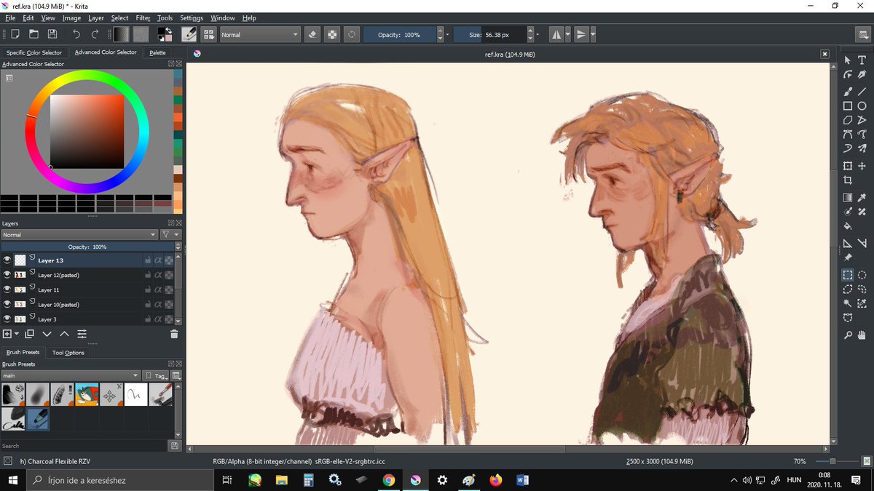Open the brush editor settings

(x=189, y=34)
